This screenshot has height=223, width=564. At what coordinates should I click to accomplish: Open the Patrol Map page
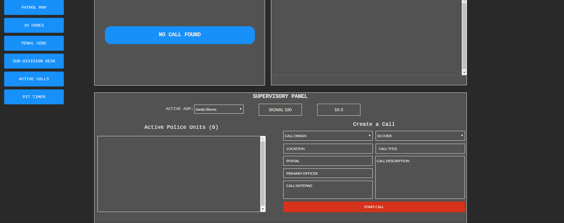(x=34, y=7)
